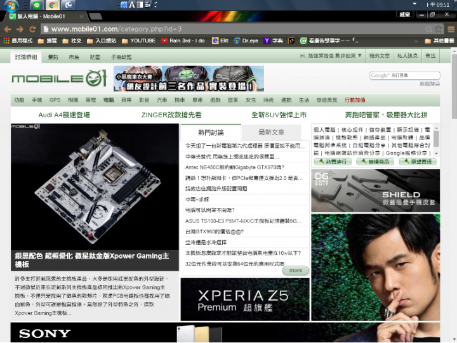Open the 入口網站 bookmark folder
457x343 pixels.
(102, 41)
